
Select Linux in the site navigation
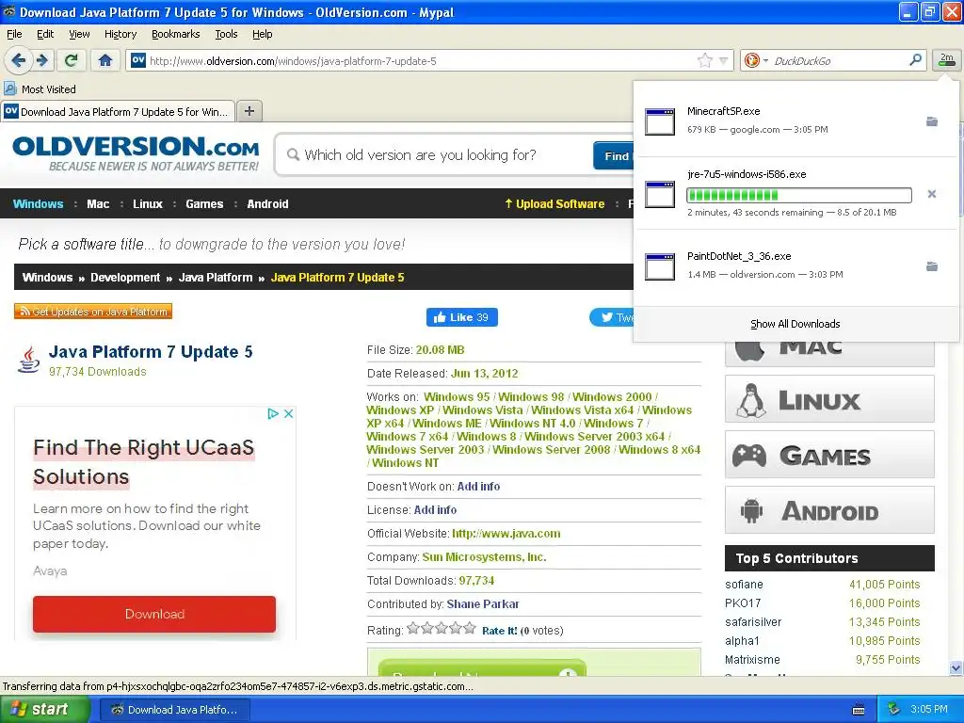[148, 203]
